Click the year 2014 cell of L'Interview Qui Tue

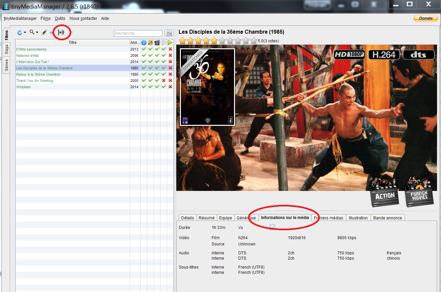(x=134, y=62)
